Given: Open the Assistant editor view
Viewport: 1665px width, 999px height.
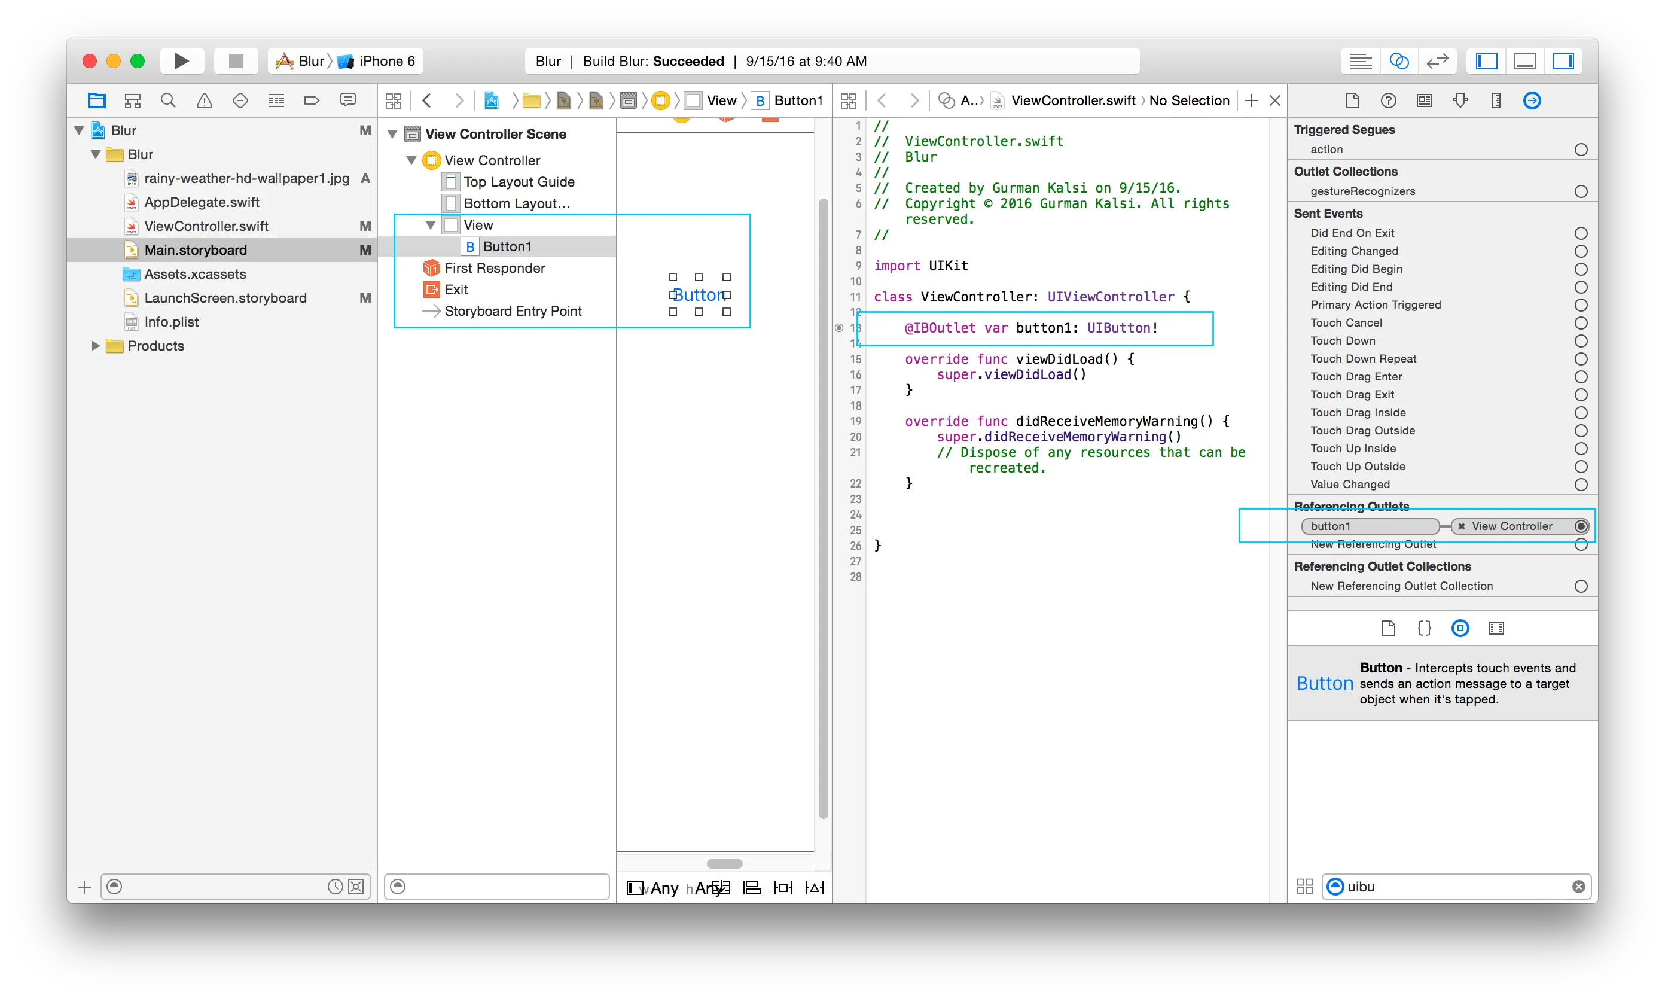Looking at the screenshot, I should coord(1398,61).
